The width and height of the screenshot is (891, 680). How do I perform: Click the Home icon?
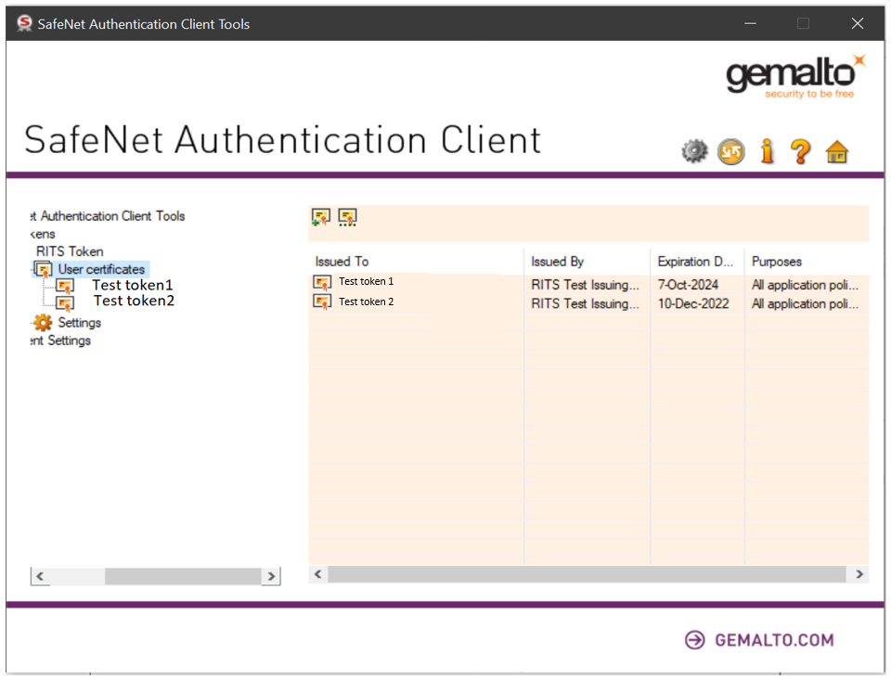pyautogui.click(x=837, y=151)
